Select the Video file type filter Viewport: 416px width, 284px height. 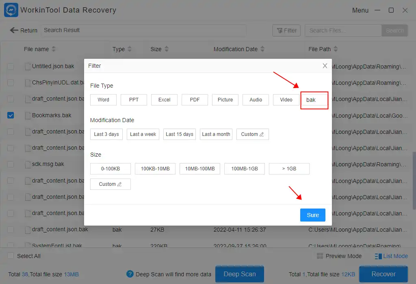(x=286, y=100)
